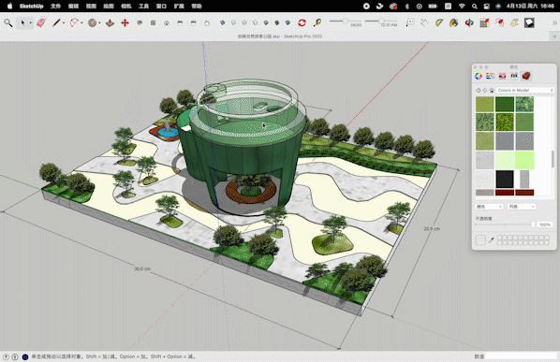Select the Arc drawing tool
This screenshot has width=560, height=362.
coord(74,22)
